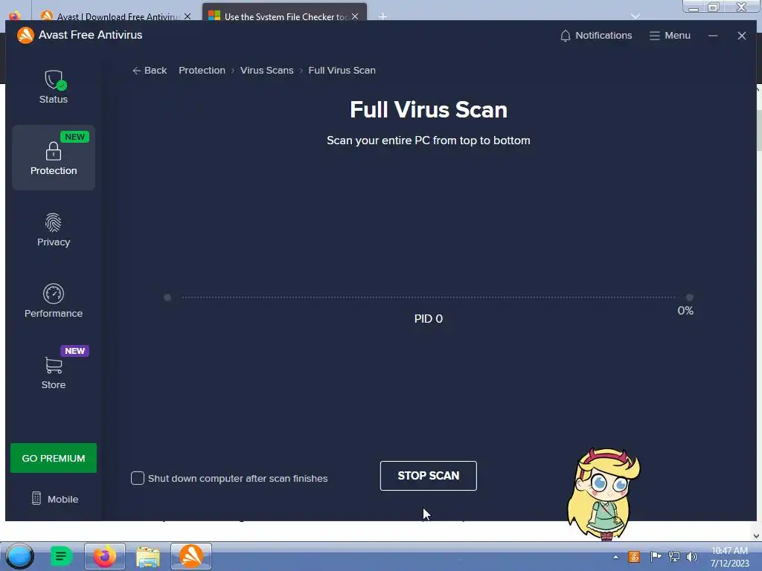Click the scan progress bar
This screenshot has width=762, height=571.
point(428,297)
